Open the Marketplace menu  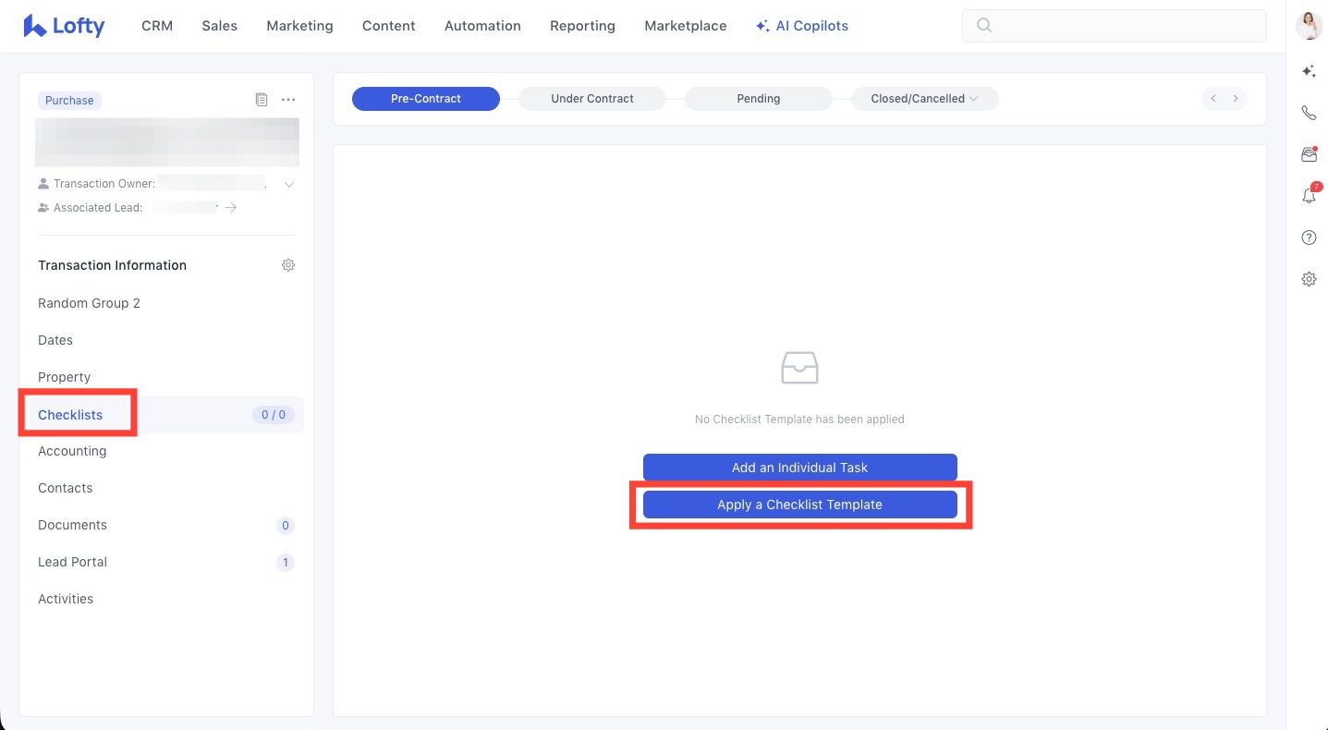pyautogui.click(x=686, y=26)
